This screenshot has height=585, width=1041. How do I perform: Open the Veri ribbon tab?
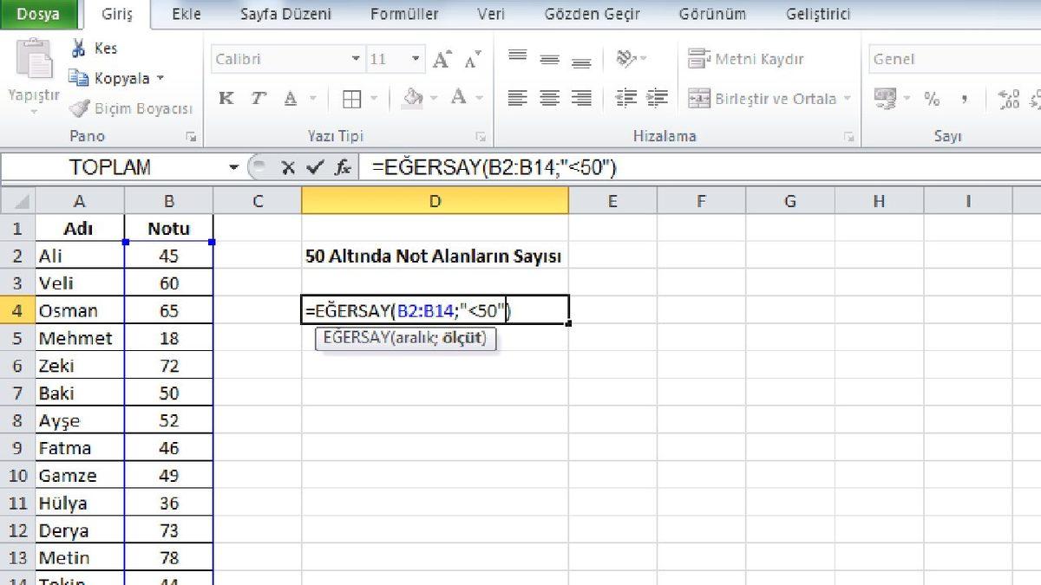click(491, 14)
